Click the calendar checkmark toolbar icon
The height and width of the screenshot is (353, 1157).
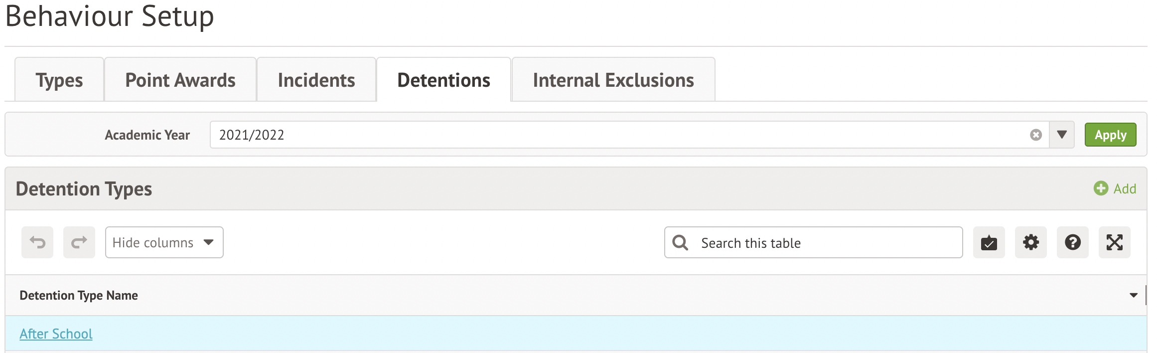989,243
